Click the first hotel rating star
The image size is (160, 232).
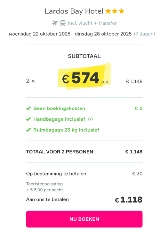pyautogui.click(x=108, y=11)
